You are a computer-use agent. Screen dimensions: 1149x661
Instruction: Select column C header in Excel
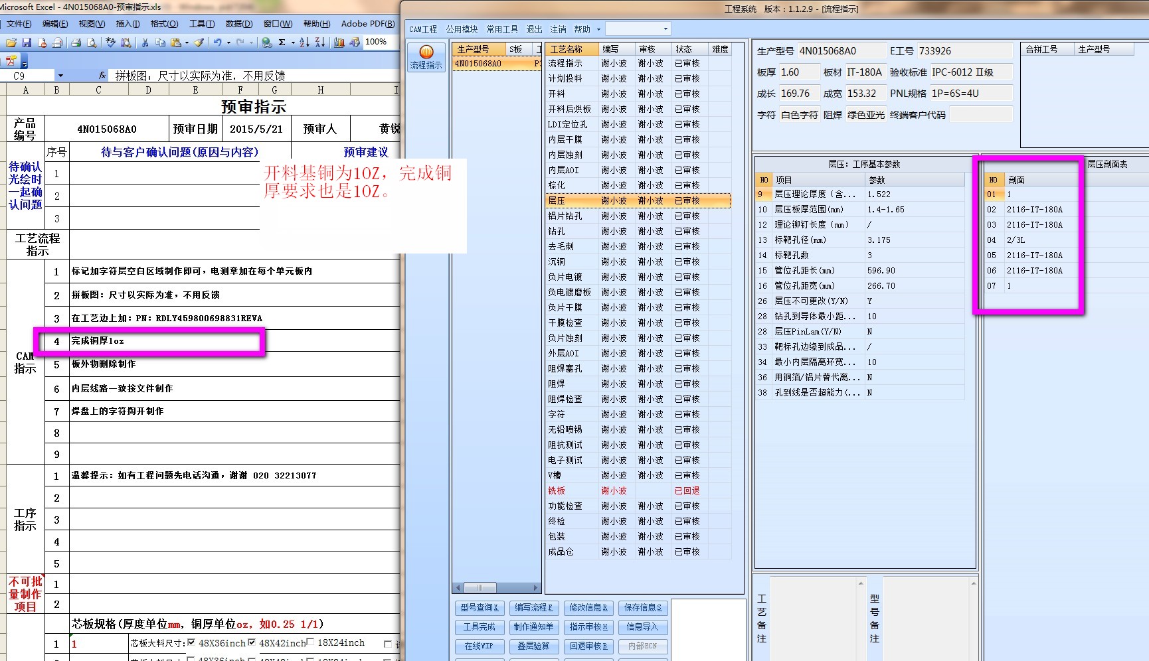click(x=98, y=90)
